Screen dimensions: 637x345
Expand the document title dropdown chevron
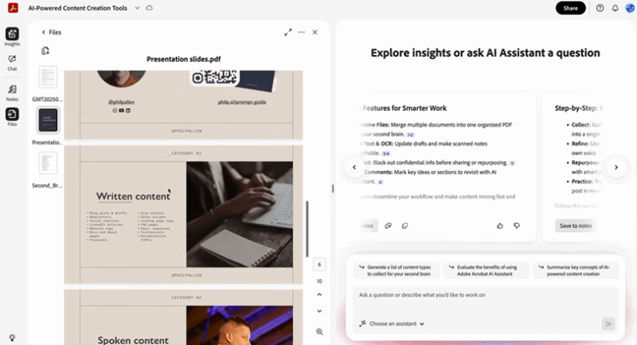pos(138,8)
